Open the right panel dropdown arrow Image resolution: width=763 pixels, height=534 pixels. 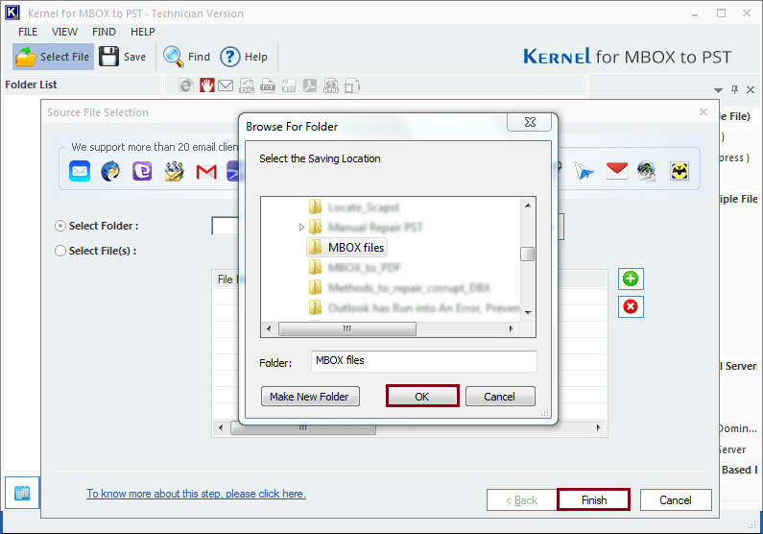click(x=718, y=90)
